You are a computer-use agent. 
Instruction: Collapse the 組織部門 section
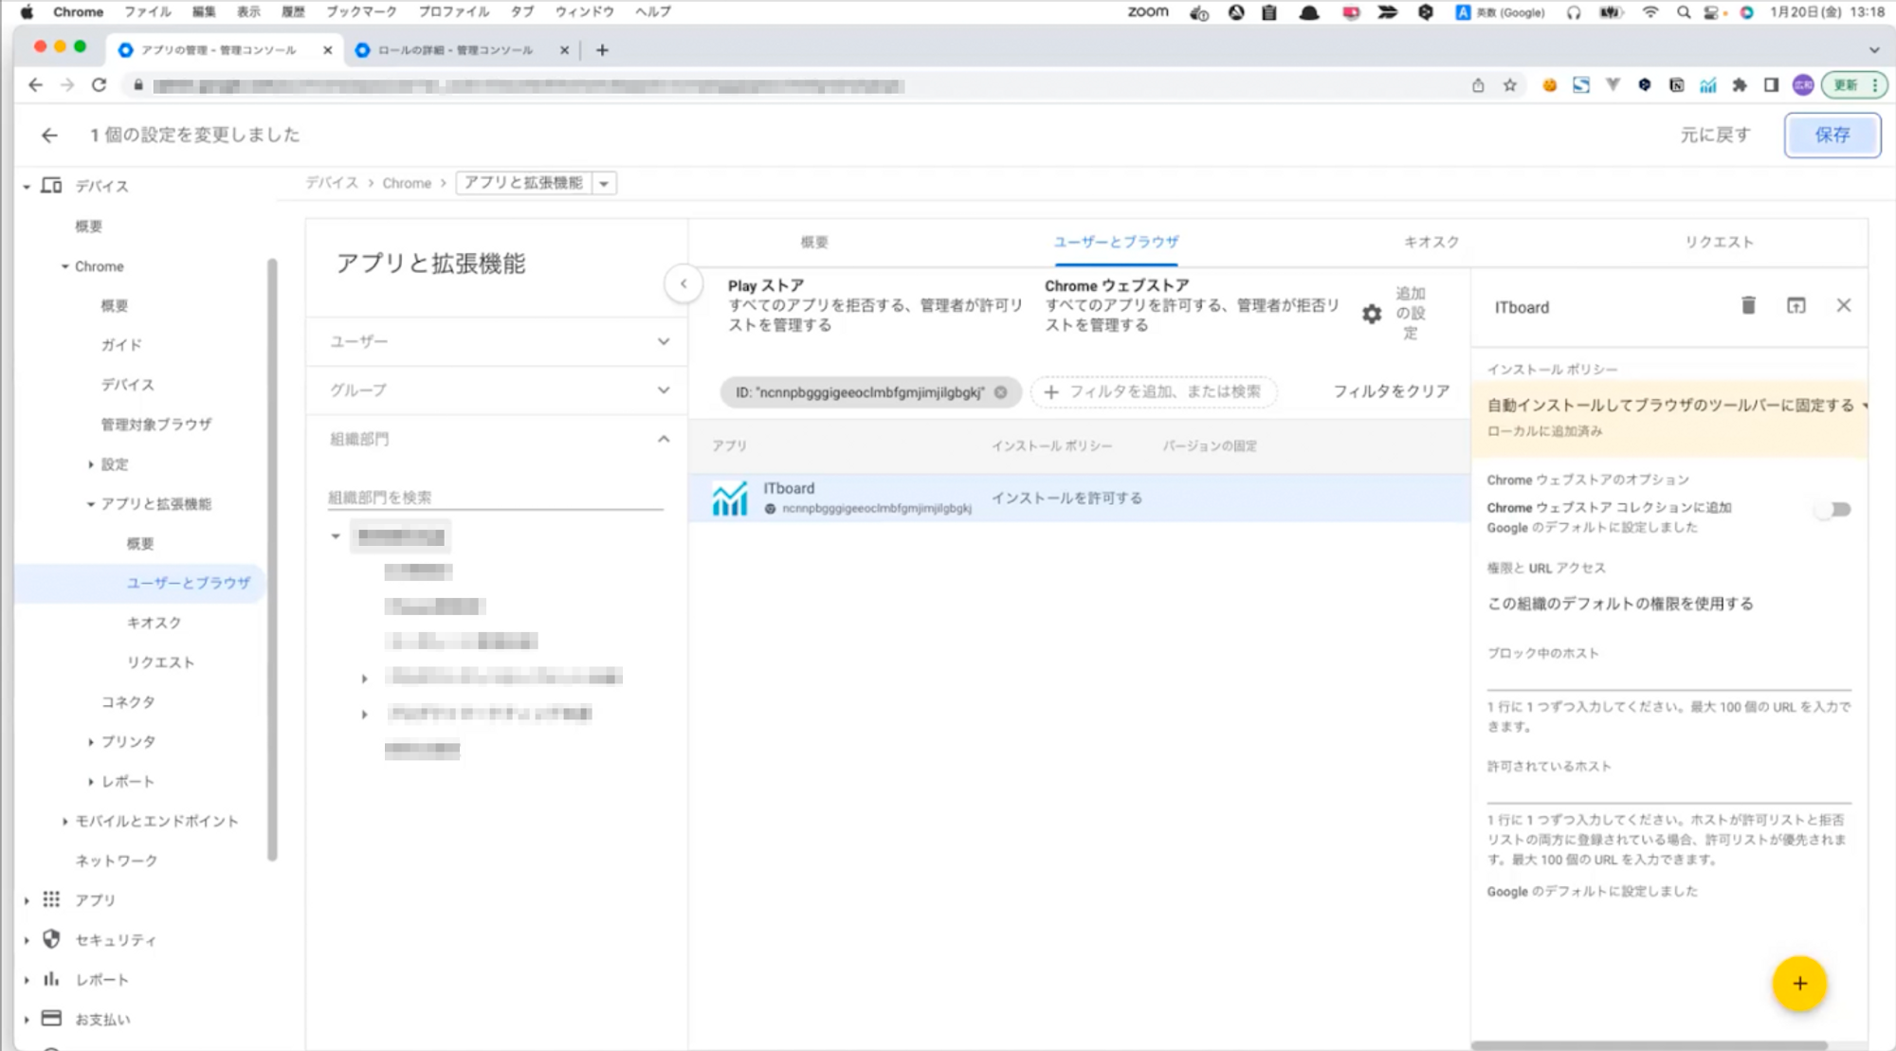tap(663, 439)
